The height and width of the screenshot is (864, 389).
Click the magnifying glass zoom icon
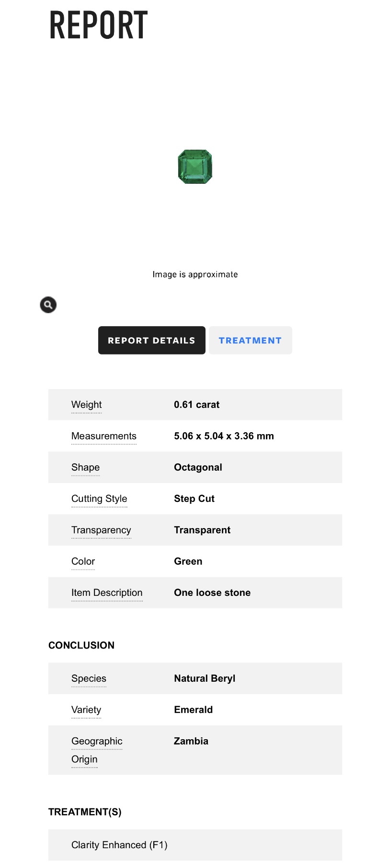48,305
